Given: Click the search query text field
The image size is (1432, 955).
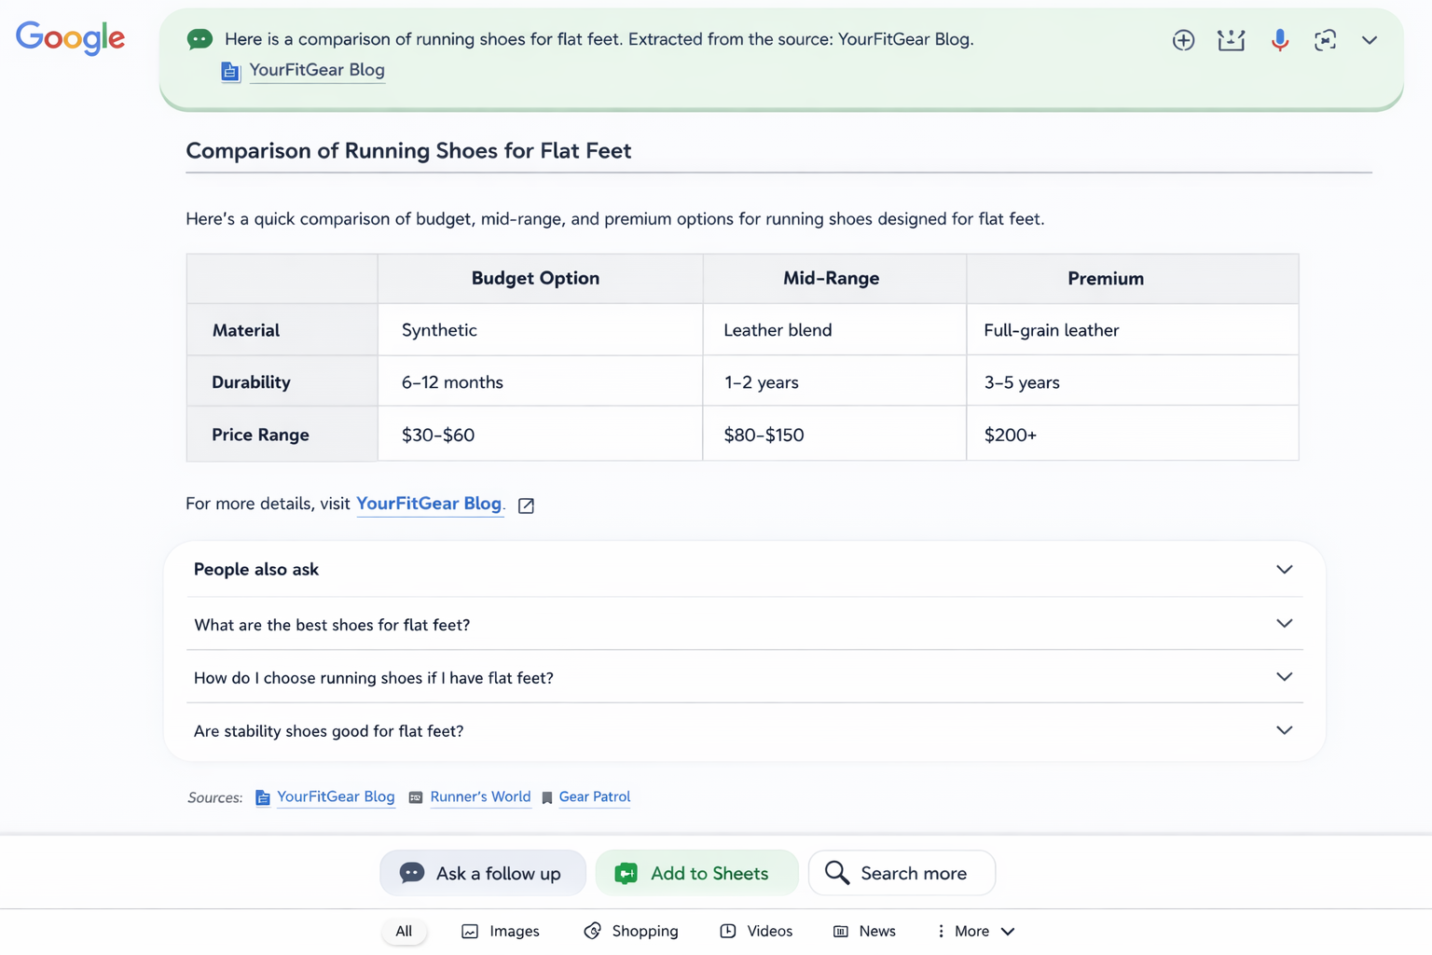Looking at the screenshot, I should [599, 39].
